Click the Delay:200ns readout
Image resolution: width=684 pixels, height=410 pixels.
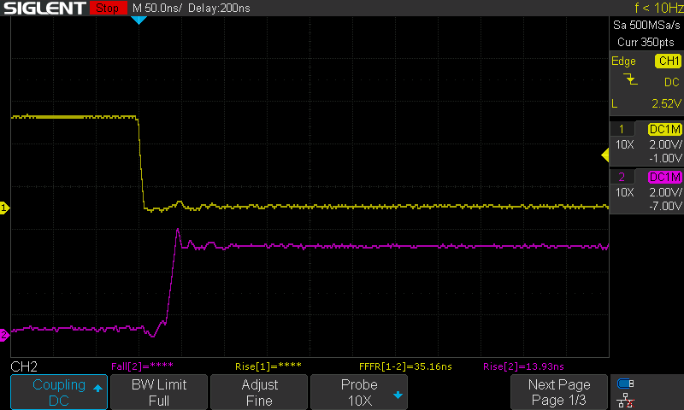tap(219, 8)
